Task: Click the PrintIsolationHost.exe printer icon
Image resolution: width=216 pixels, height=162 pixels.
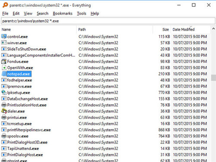Action: pyautogui.click(x=4, y=105)
